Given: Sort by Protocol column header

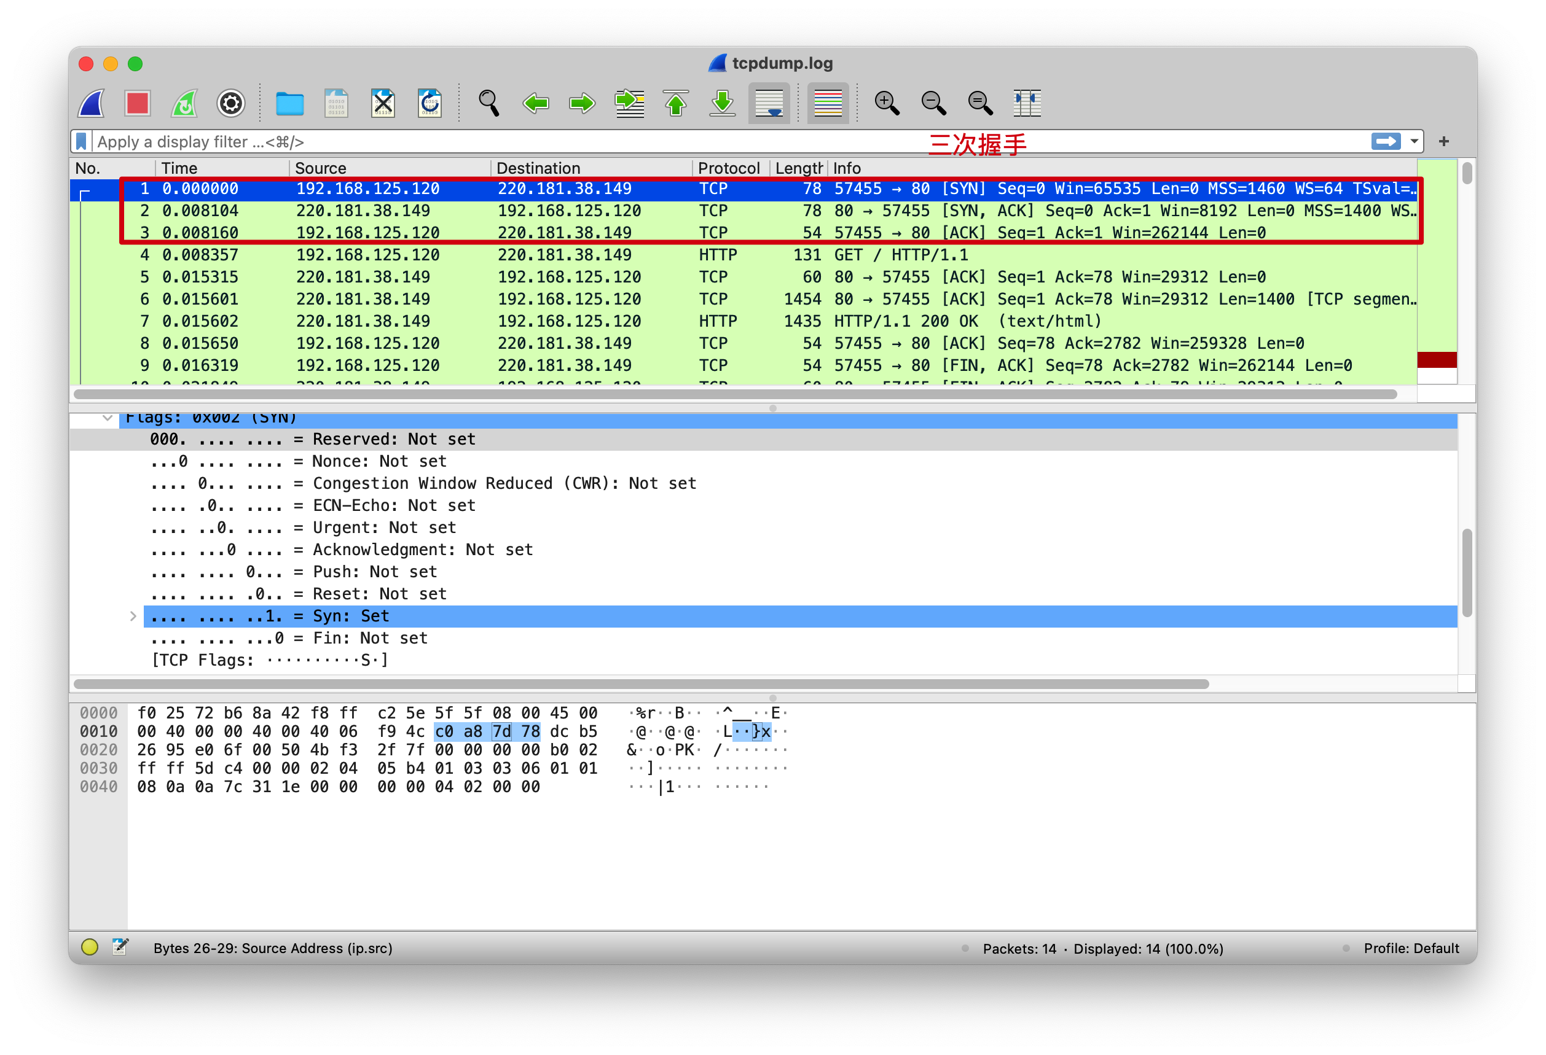Looking at the screenshot, I should point(731,168).
